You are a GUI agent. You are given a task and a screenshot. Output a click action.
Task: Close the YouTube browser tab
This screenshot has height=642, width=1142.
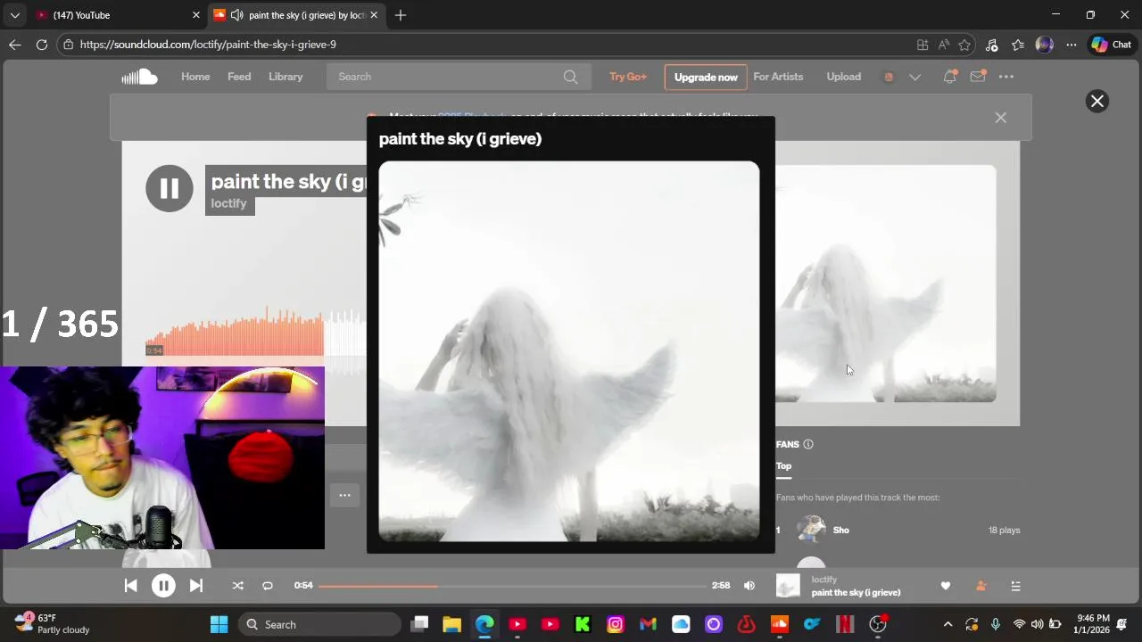(x=196, y=15)
